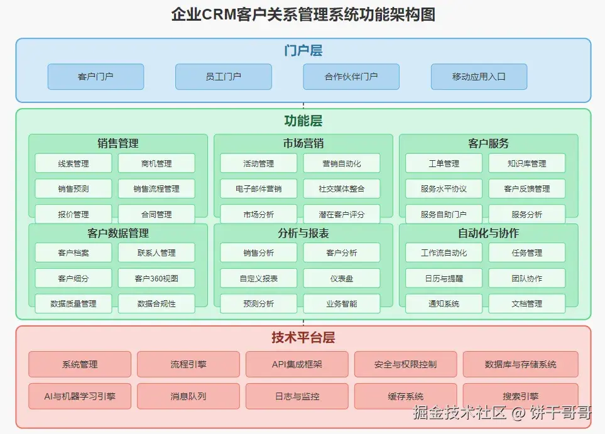Viewport: 605px width, 434px height.
Task: Select the 系统管理 box
Action: point(80,364)
